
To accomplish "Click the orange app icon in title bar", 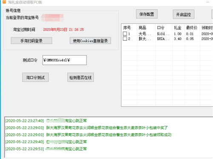I will [x=4, y=2].
